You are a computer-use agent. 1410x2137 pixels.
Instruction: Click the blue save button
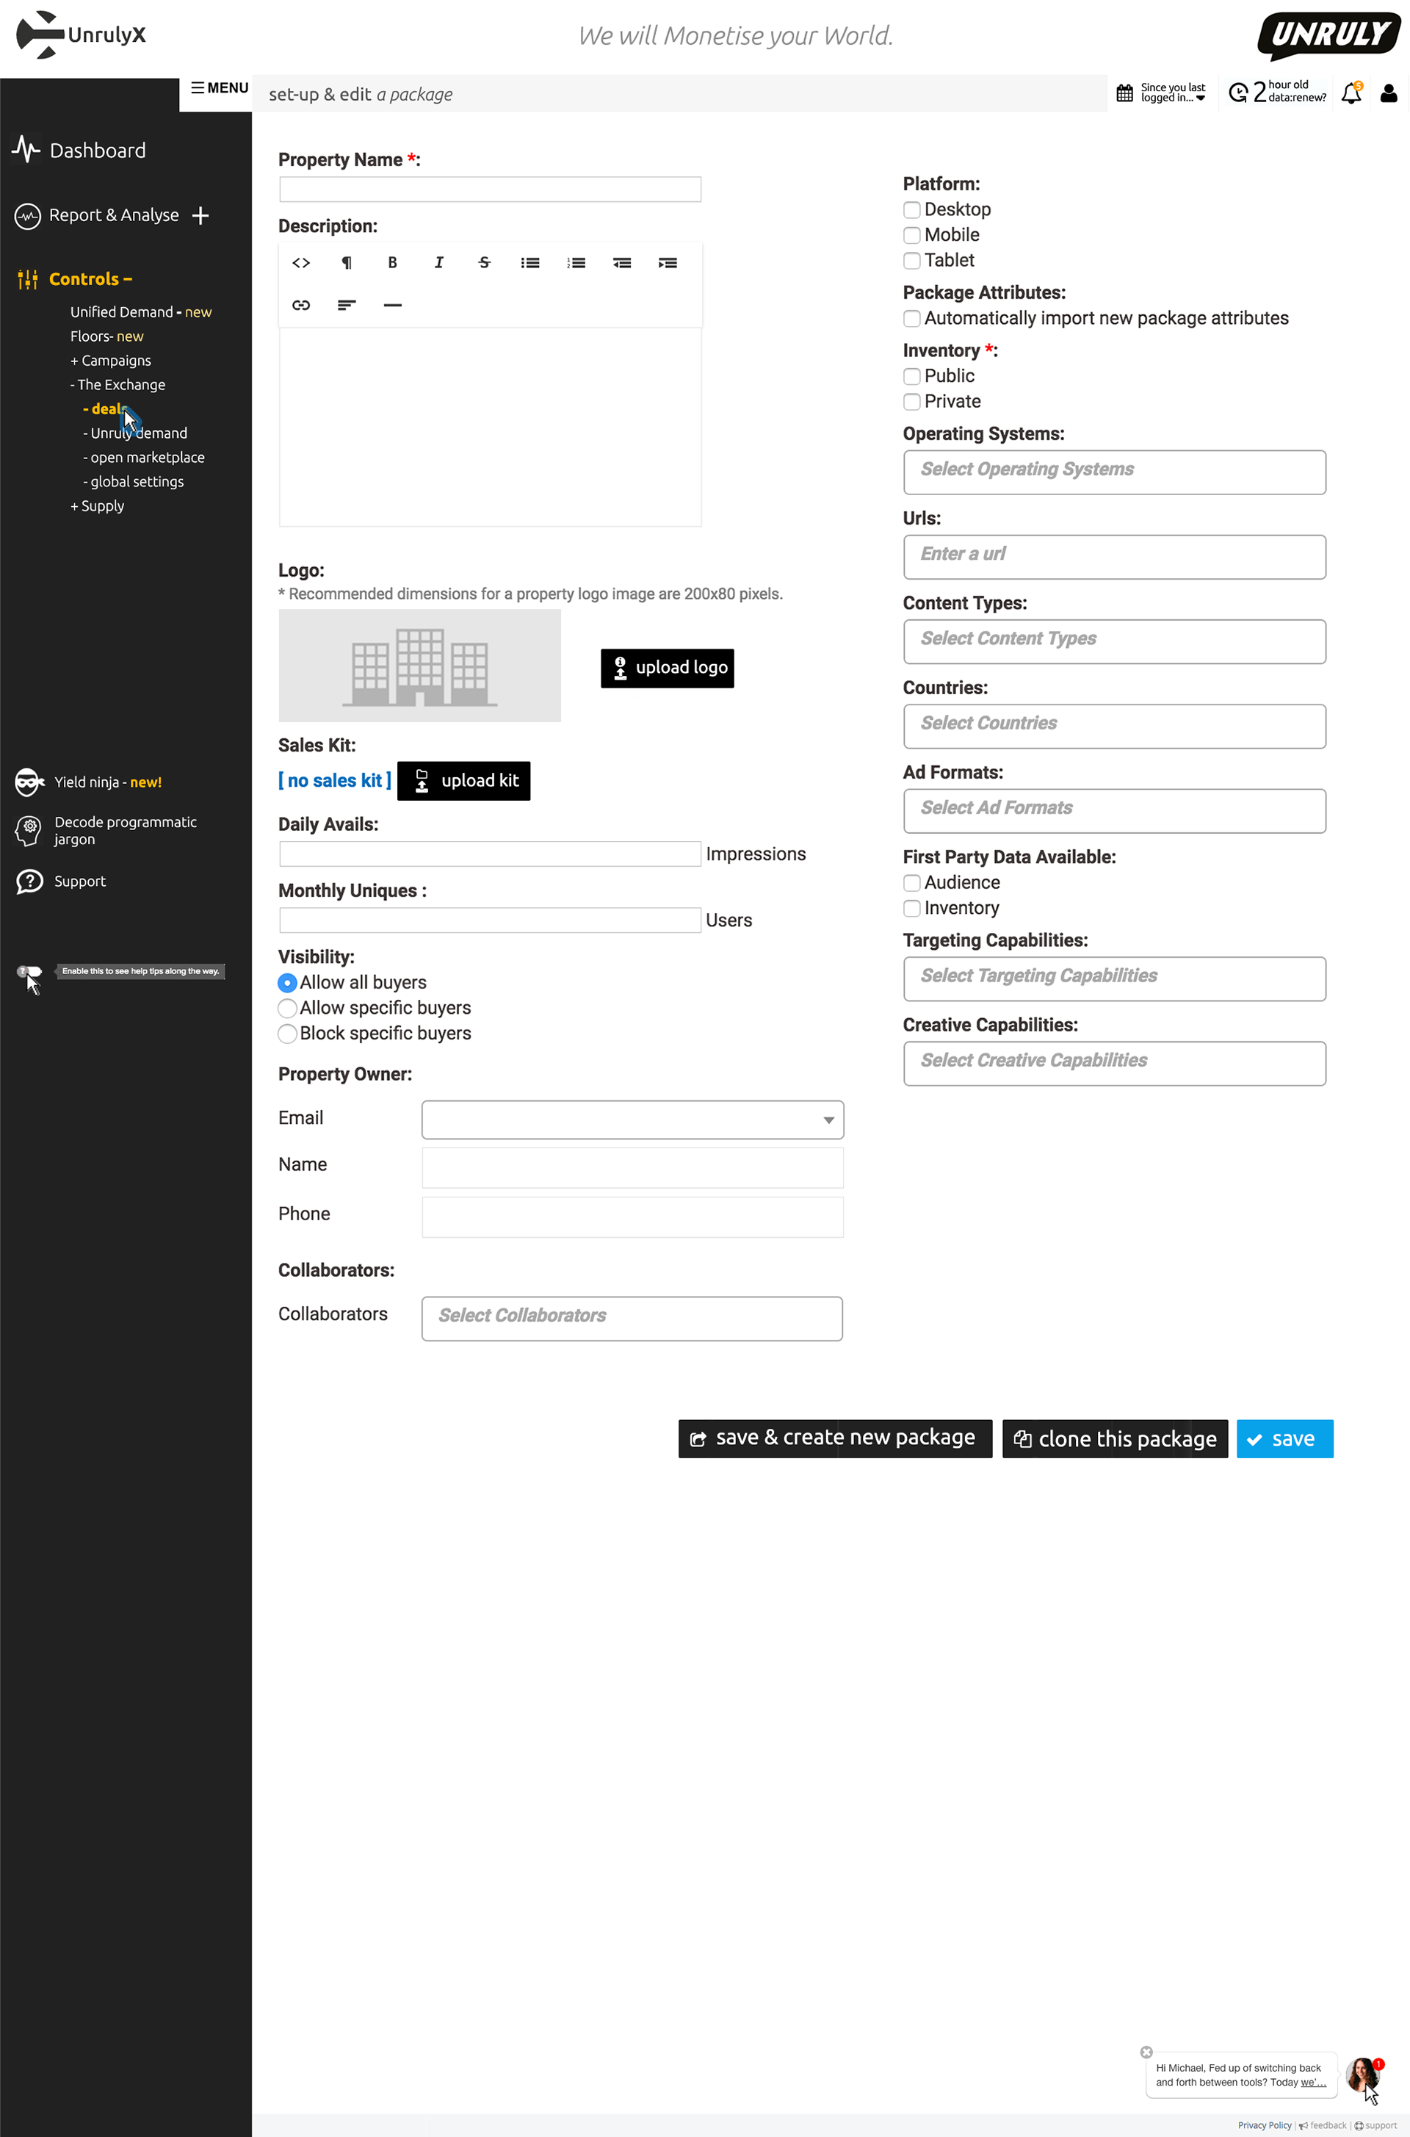click(1284, 1439)
